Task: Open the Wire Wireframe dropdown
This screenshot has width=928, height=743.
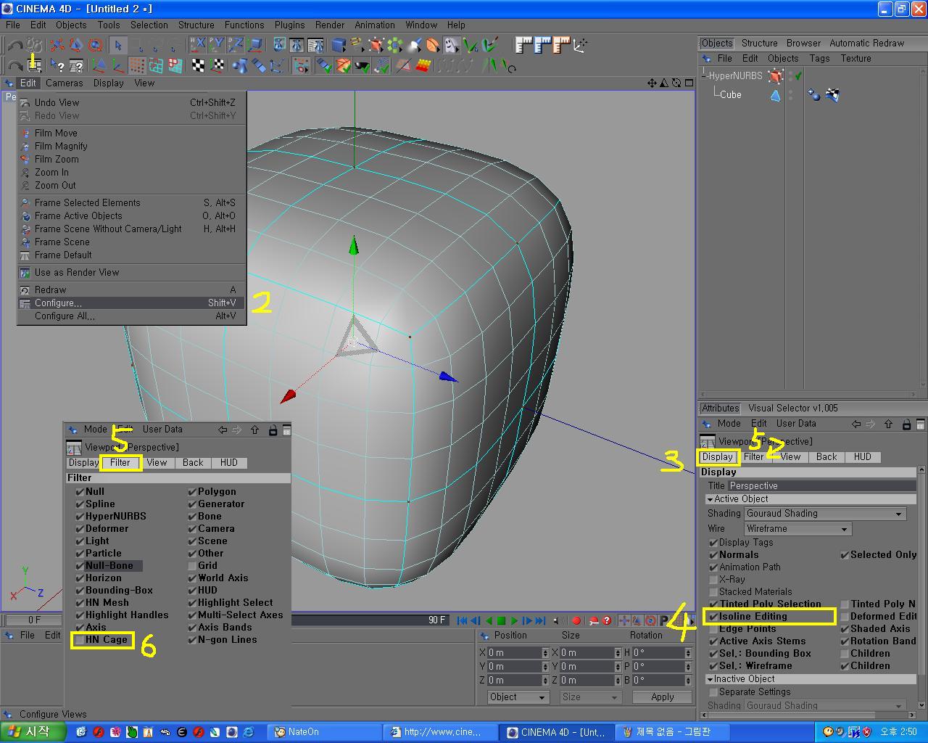Action: click(797, 529)
